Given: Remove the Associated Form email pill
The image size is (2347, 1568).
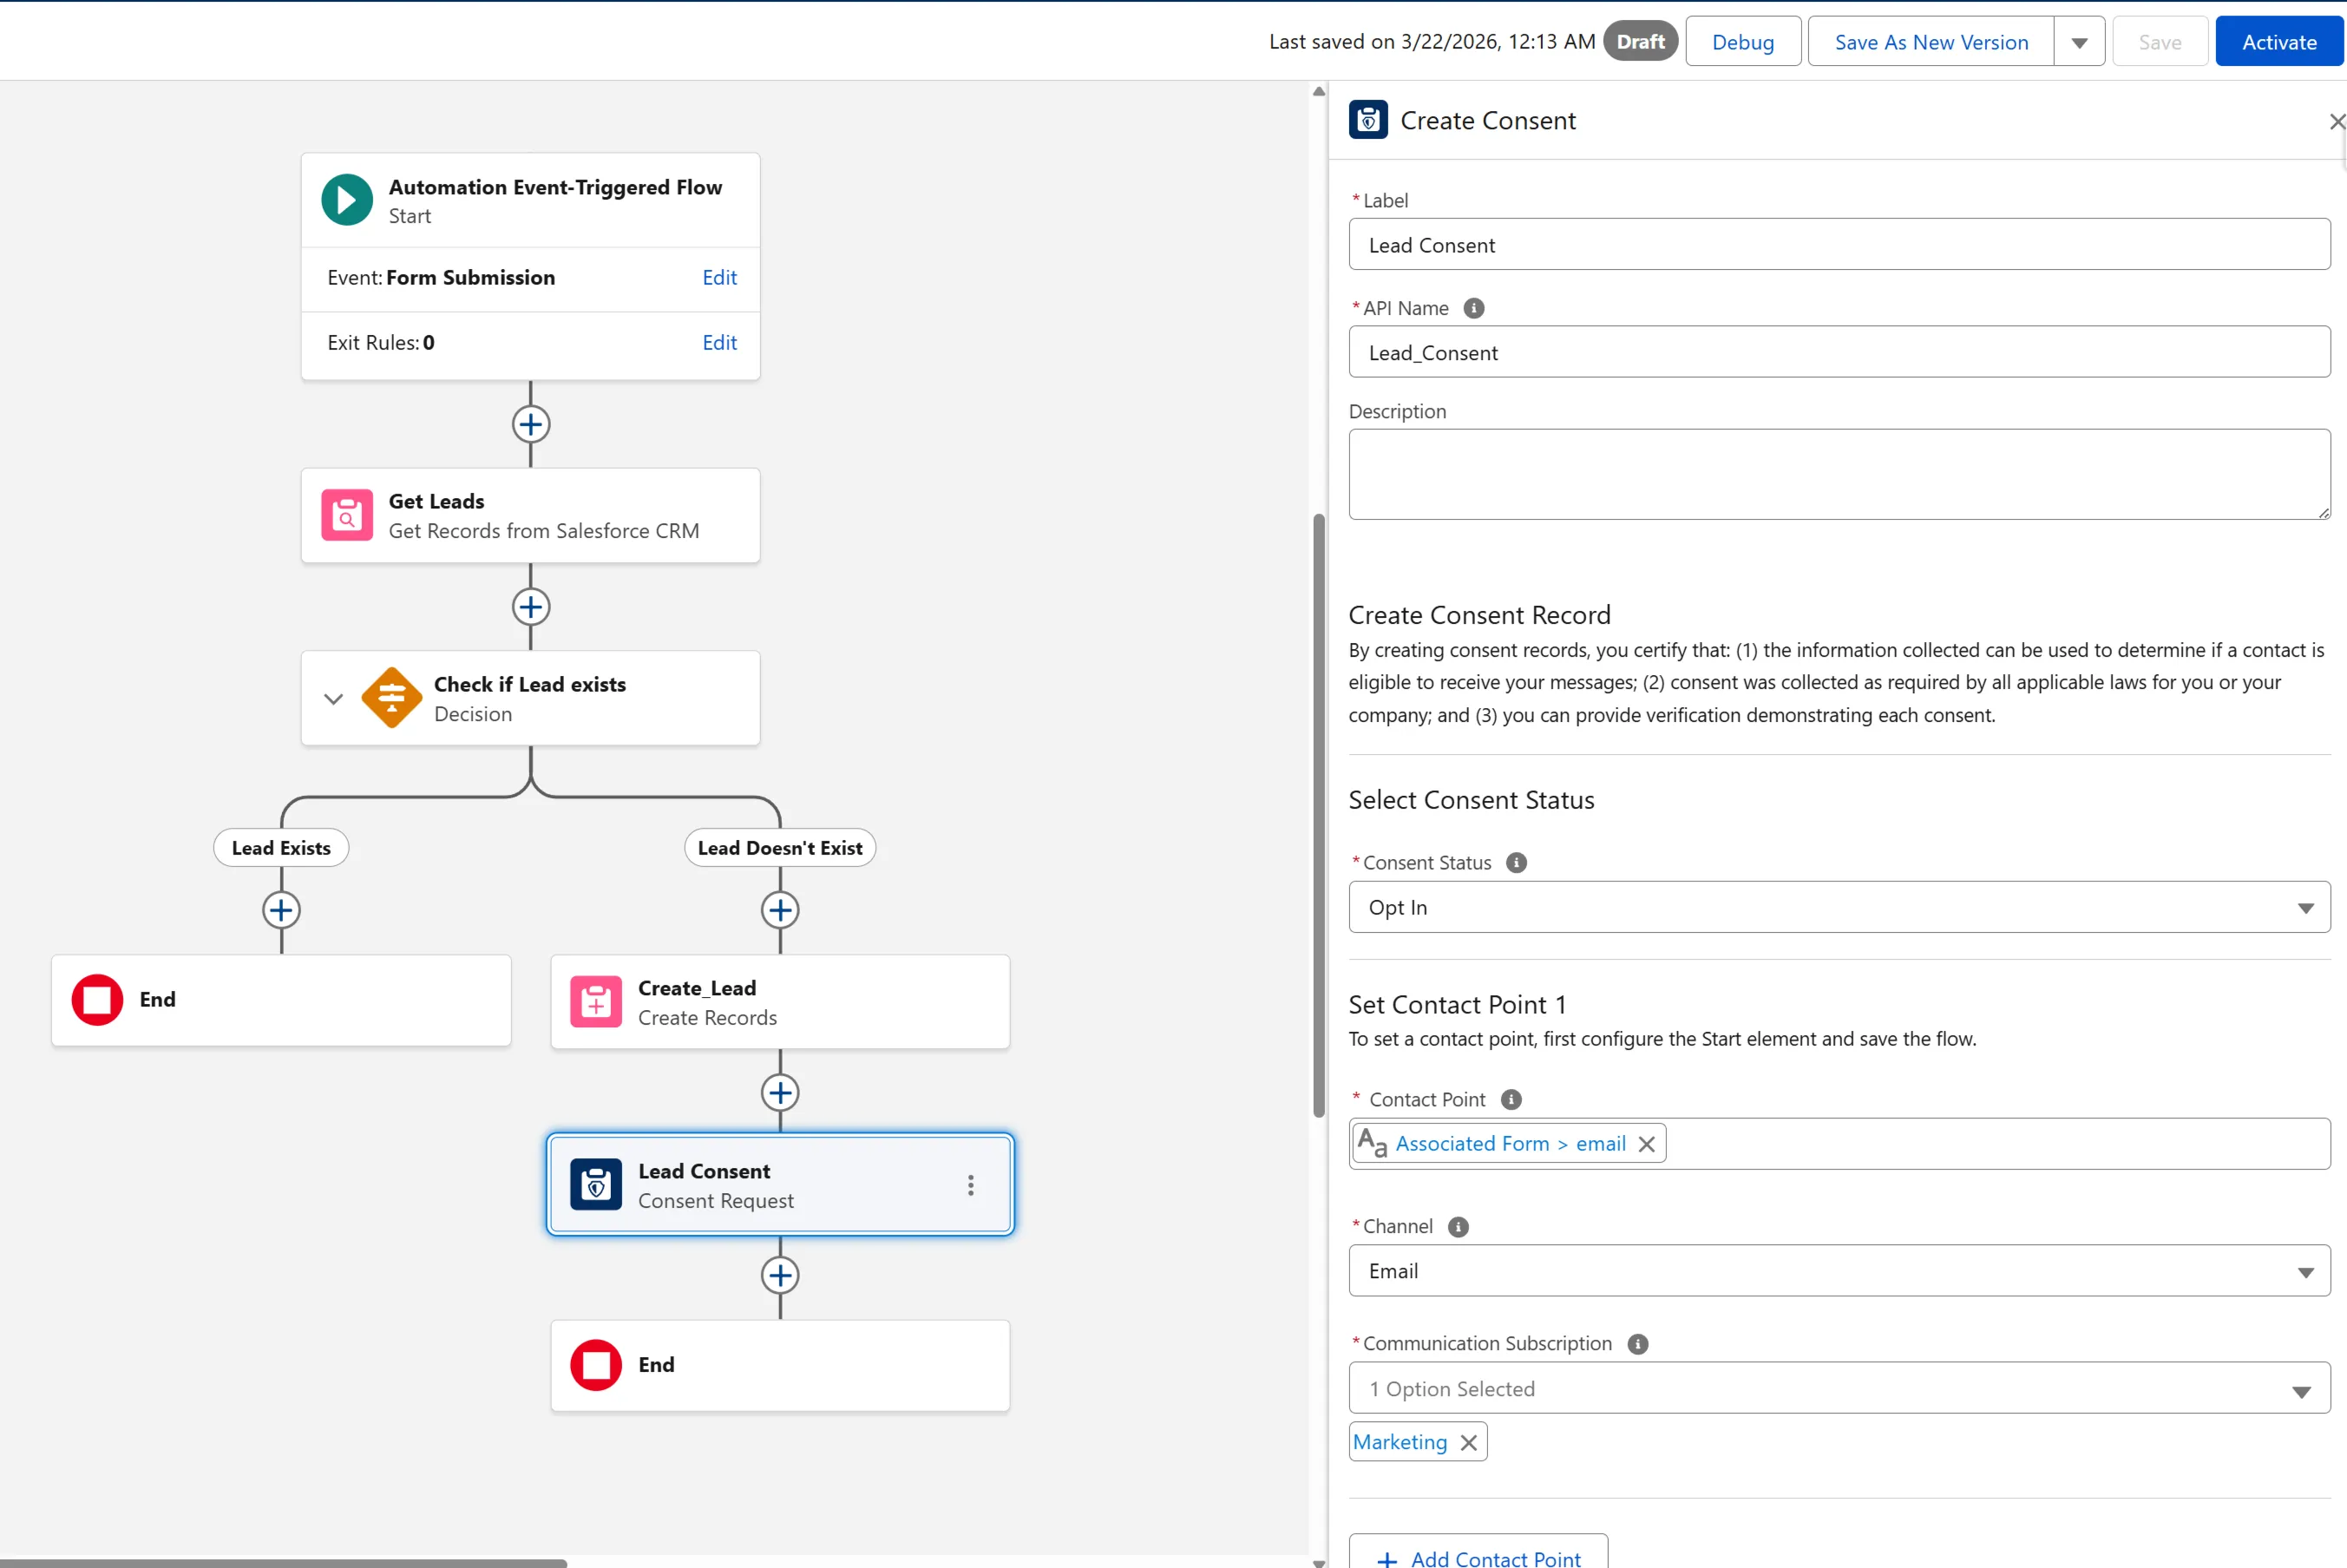Looking at the screenshot, I should pyautogui.click(x=1647, y=1144).
